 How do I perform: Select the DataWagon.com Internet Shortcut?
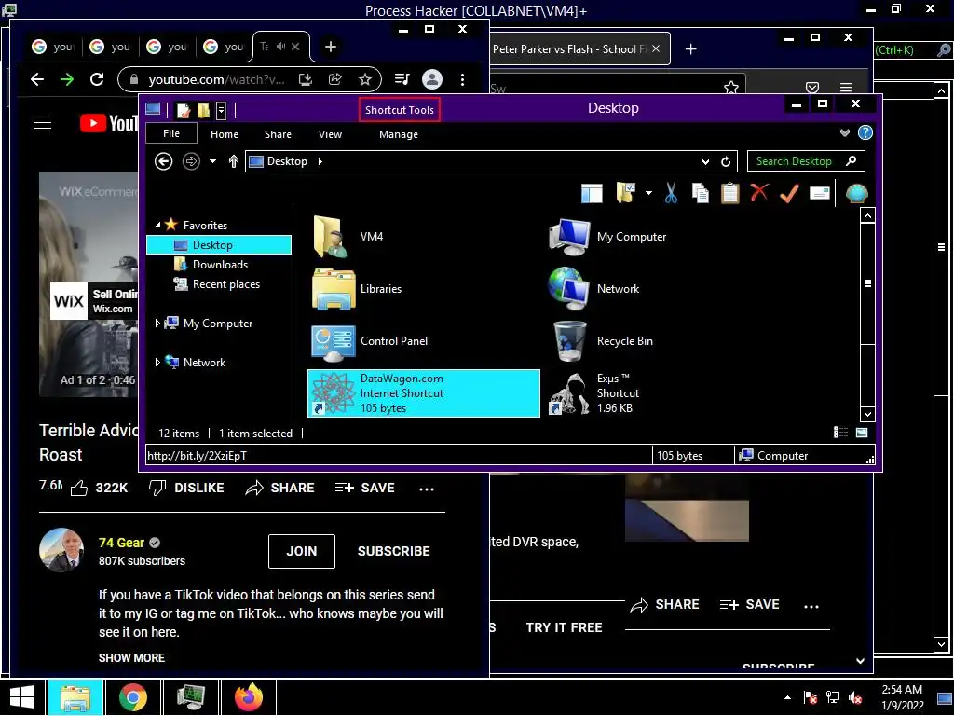424,393
